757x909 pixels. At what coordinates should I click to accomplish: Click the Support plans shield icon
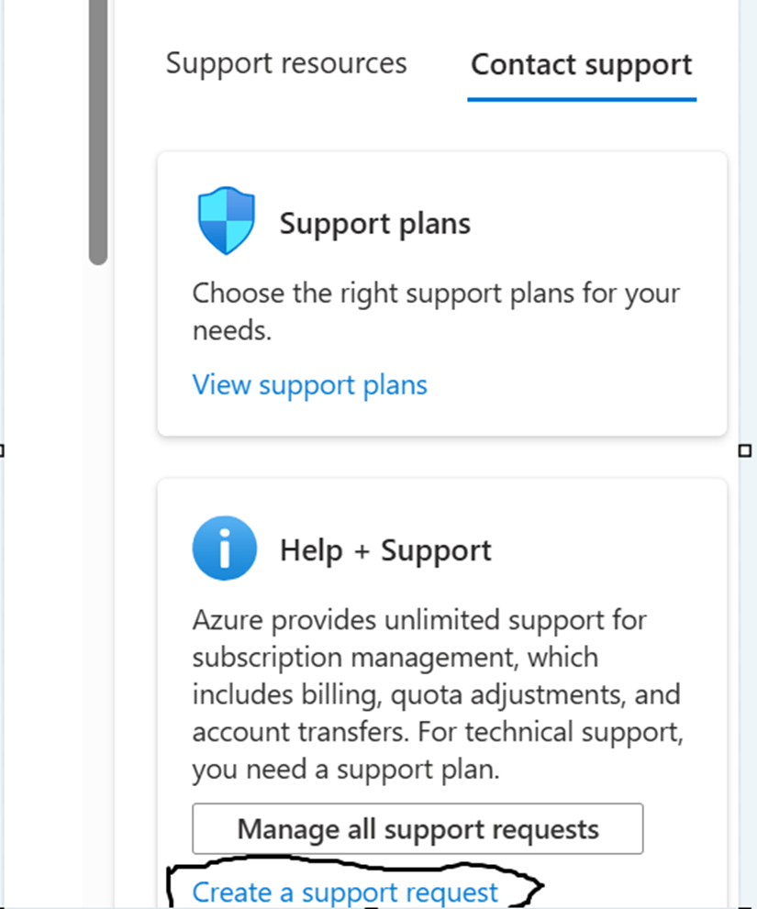click(x=227, y=221)
